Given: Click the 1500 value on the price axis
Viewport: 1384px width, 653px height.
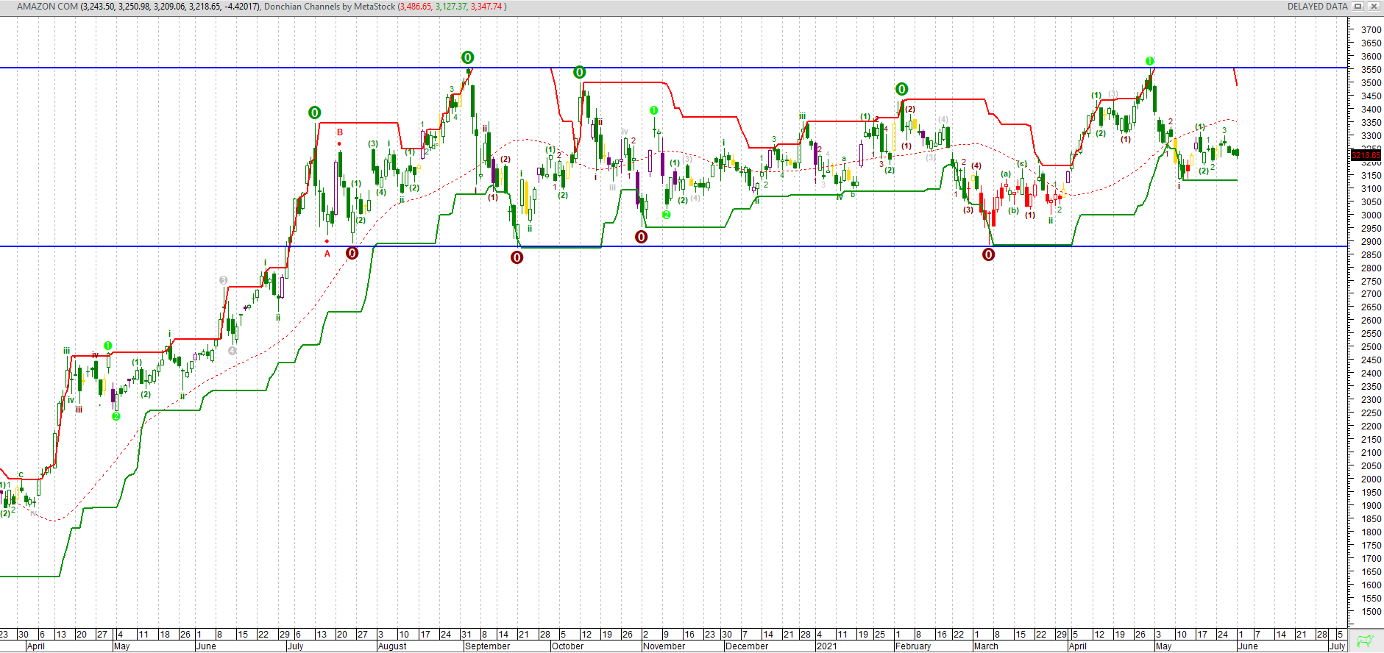Looking at the screenshot, I should [x=1371, y=611].
